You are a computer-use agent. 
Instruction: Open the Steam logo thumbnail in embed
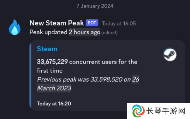pos(170,55)
